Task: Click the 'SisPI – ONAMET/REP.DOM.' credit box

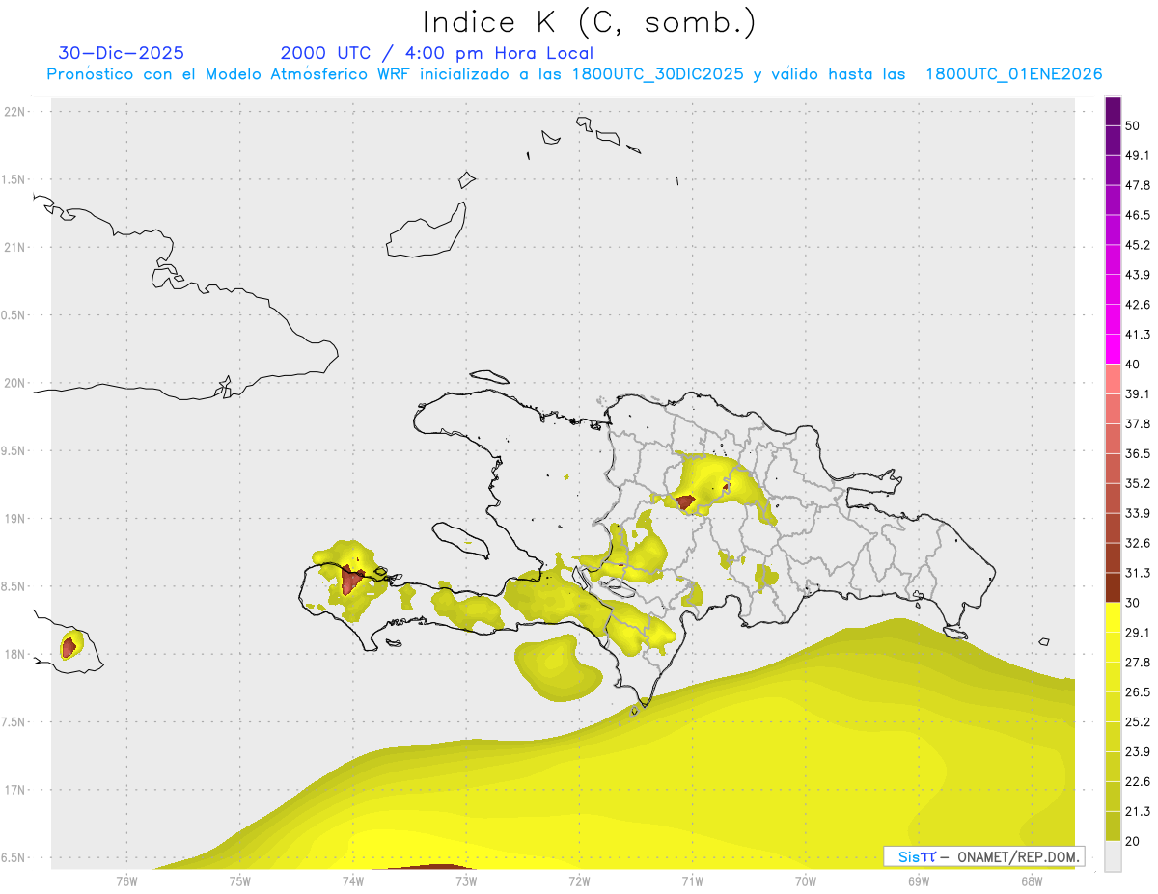Action: coord(984,856)
